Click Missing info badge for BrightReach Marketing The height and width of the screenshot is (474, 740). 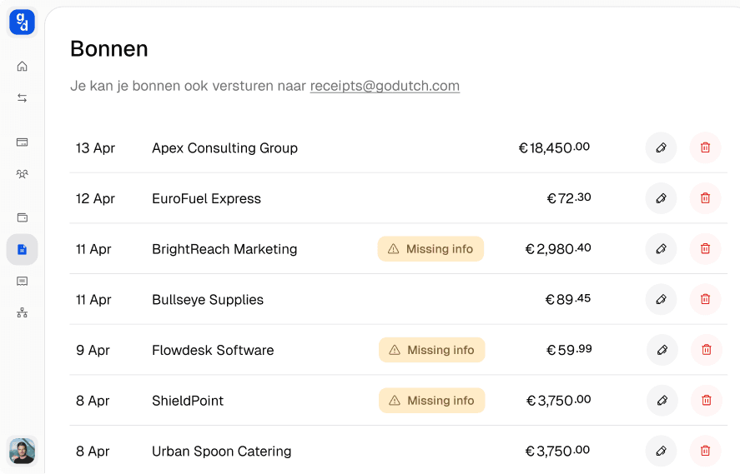click(x=430, y=249)
